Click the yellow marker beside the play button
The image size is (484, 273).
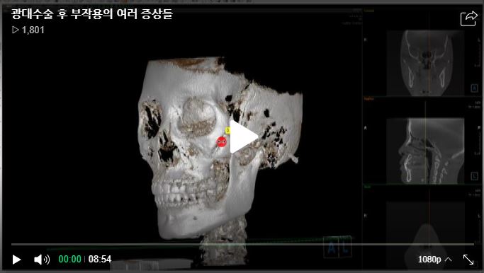click(x=227, y=130)
